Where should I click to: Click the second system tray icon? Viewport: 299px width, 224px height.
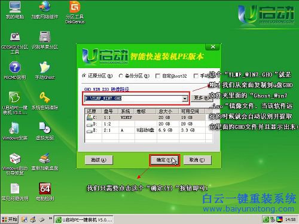pyautogui.click(x=273, y=220)
